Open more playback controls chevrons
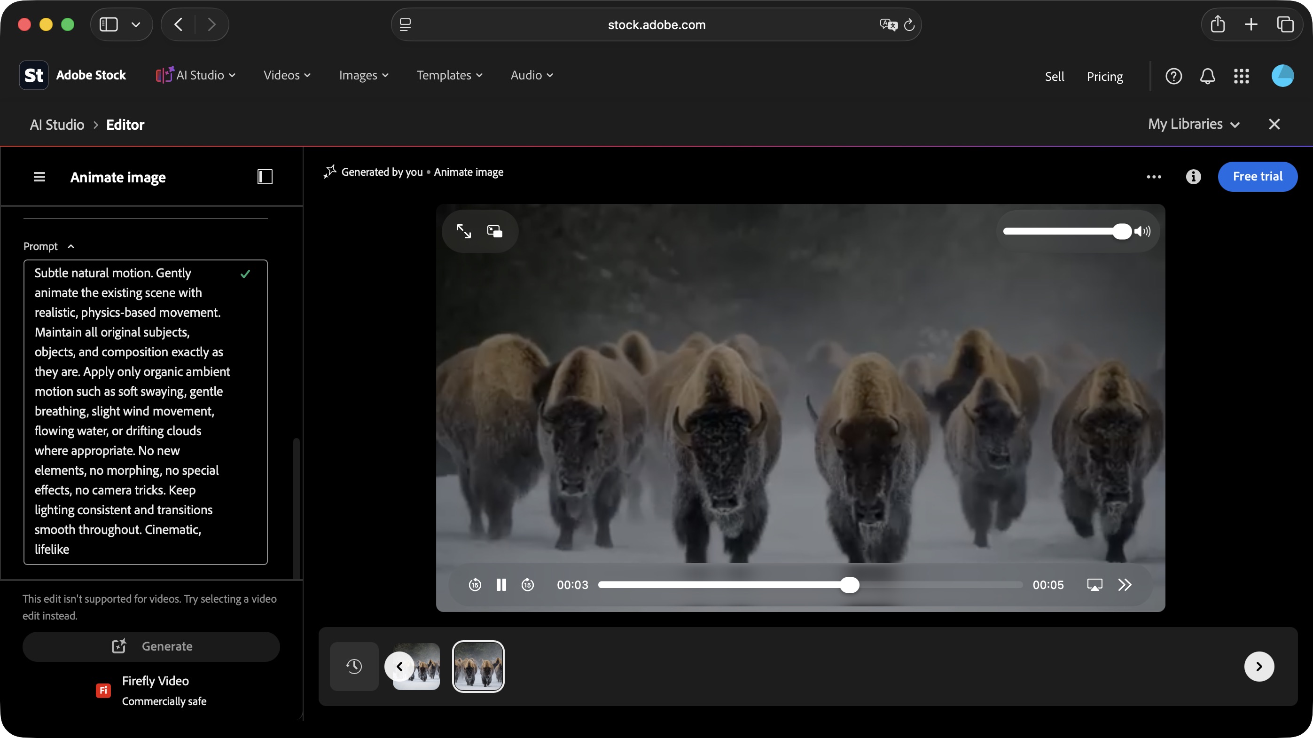Screen dimensions: 1313x738 click(x=1125, y=585)
